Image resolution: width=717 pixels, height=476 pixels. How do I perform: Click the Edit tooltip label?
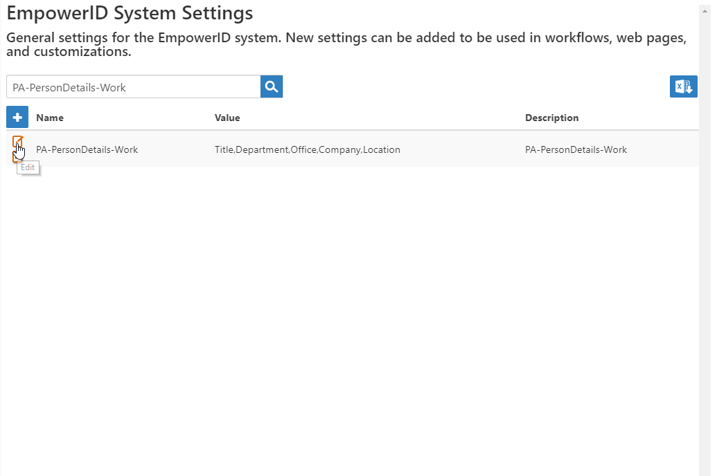[28, 167]
